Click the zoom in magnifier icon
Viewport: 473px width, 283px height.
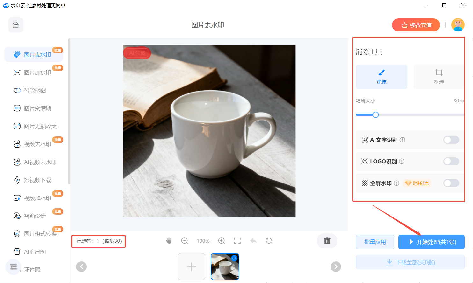[x=222, y=241]
